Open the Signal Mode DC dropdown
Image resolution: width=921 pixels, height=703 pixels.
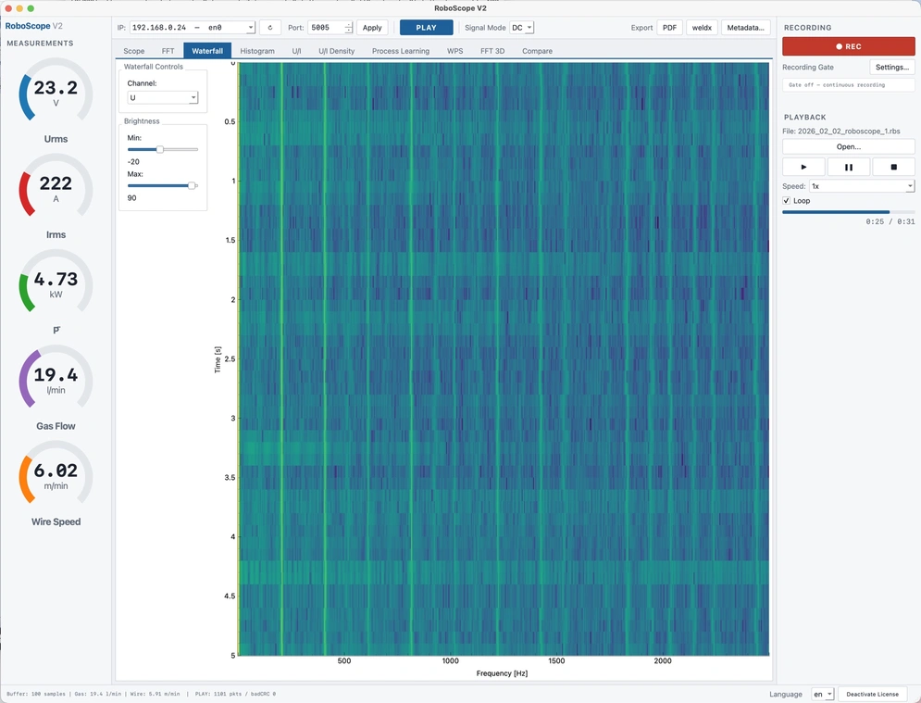[x=521, y=28]
